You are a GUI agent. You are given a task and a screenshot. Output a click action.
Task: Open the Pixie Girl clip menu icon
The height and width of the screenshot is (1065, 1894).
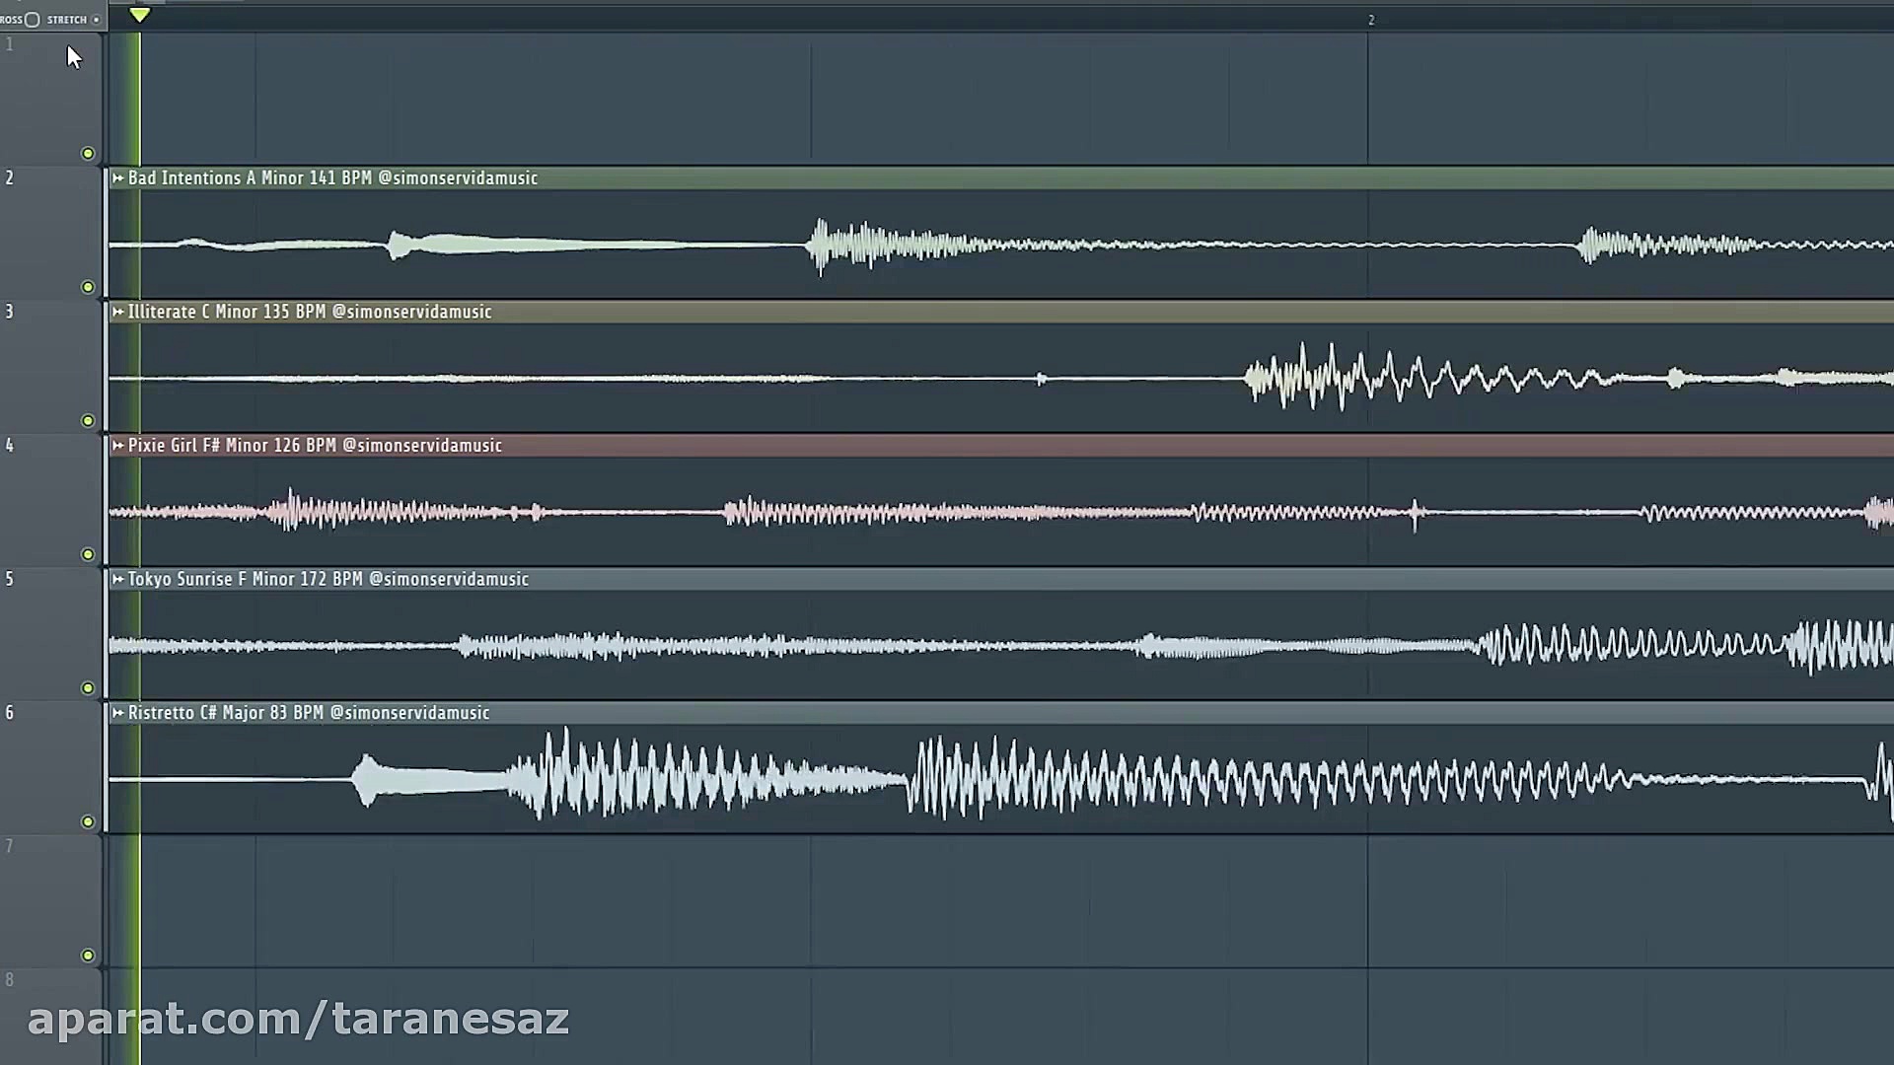pos(117,446)
